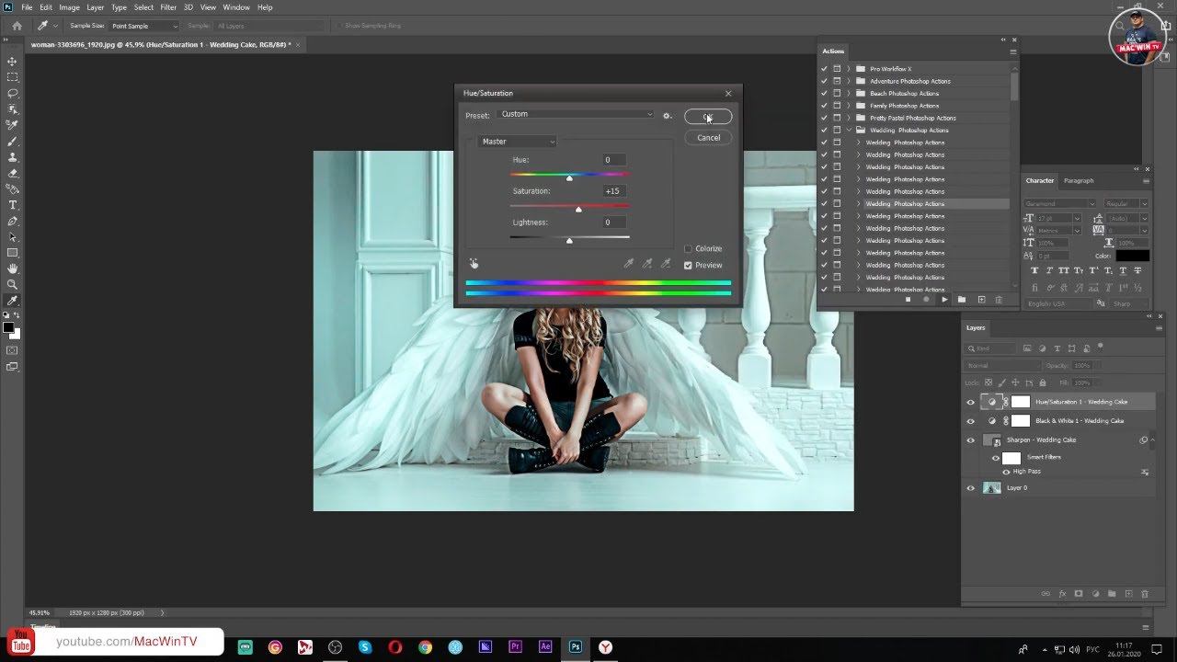
Task: Open the Sample Size dropdown in options bar
Action: [145, 26]
